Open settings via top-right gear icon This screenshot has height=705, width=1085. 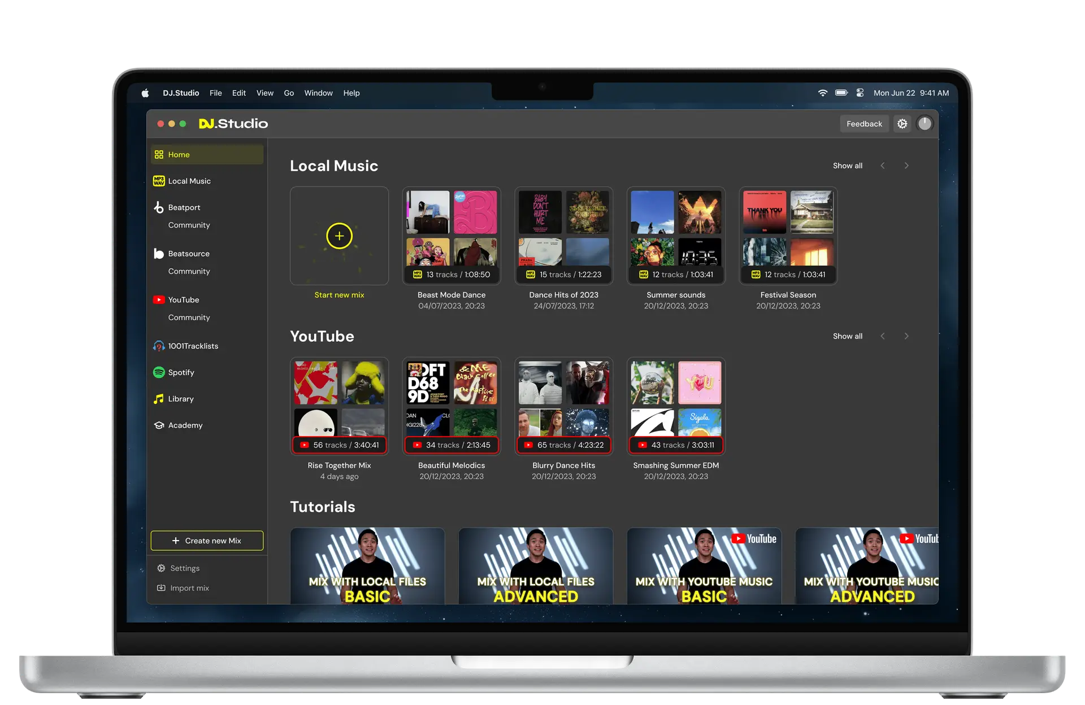(902, 124)
